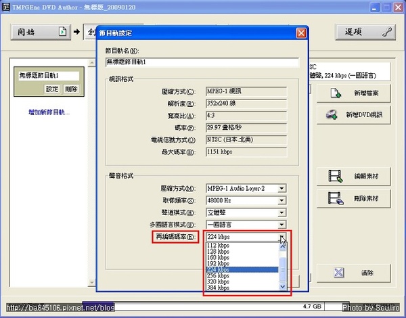Open the 壓縮方式 audio compression dropdown

(x=281, y=188)
